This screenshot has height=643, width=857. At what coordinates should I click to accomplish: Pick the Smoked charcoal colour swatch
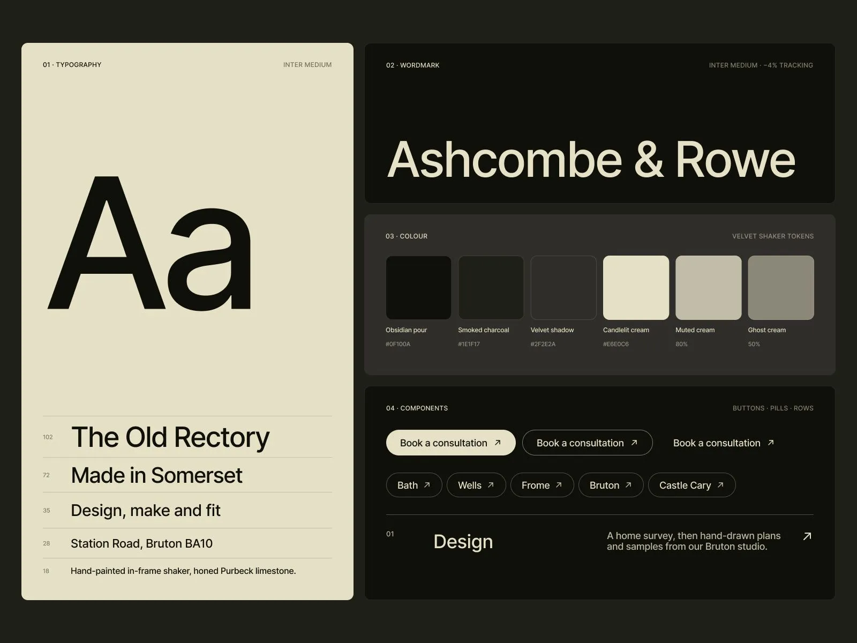[491, 288]
